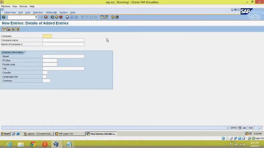The image size is (264, 148).
Task: Toggle the INS insert mode indicator
Action: (x=251, y=128)
